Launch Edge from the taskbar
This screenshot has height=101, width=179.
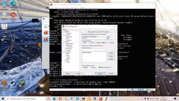[x=54, y=98]
